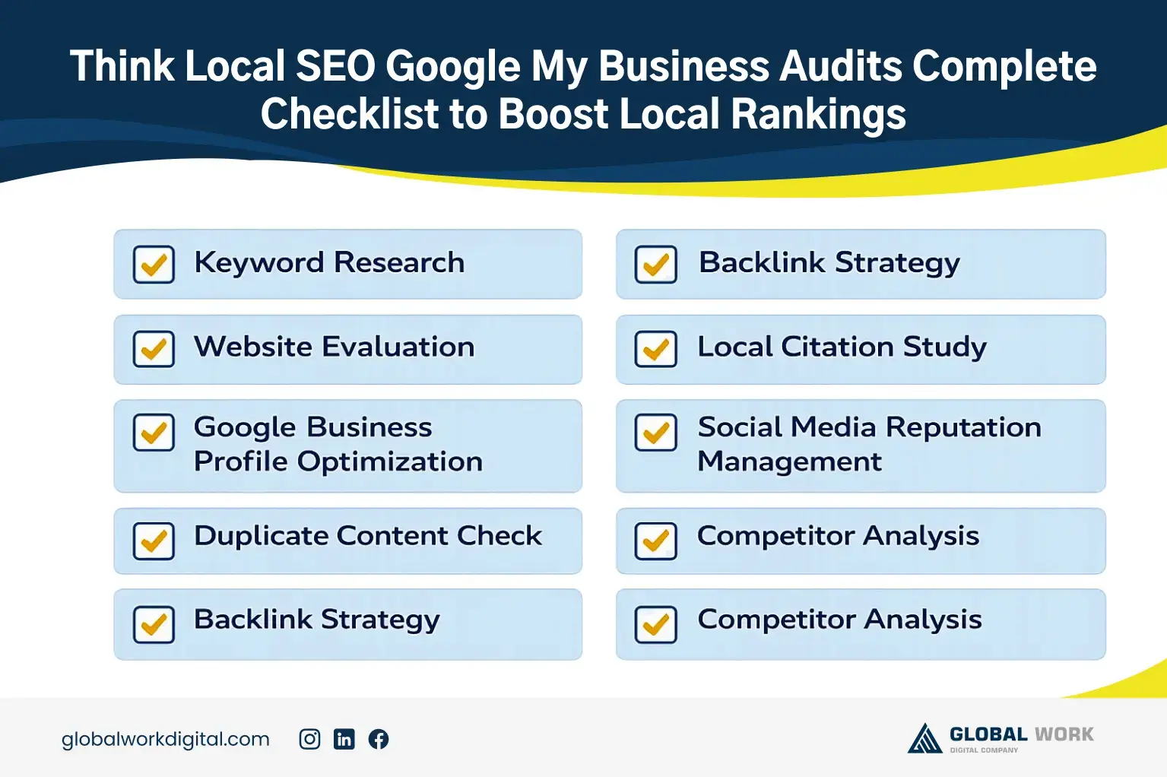Toggle Backlink Strategy checkbox below Duplicate Content Check

[x=154, y=624]
